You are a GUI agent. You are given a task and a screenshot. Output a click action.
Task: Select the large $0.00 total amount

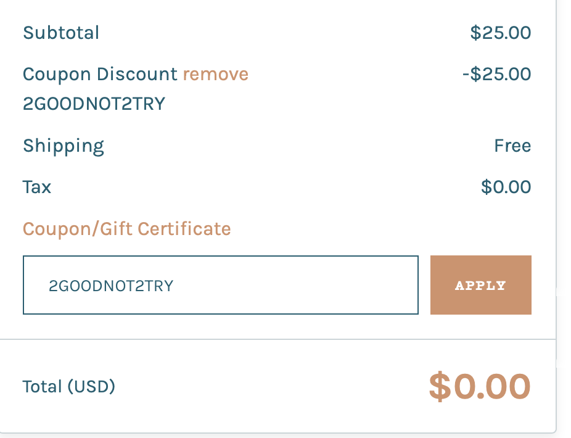(480, 386)
